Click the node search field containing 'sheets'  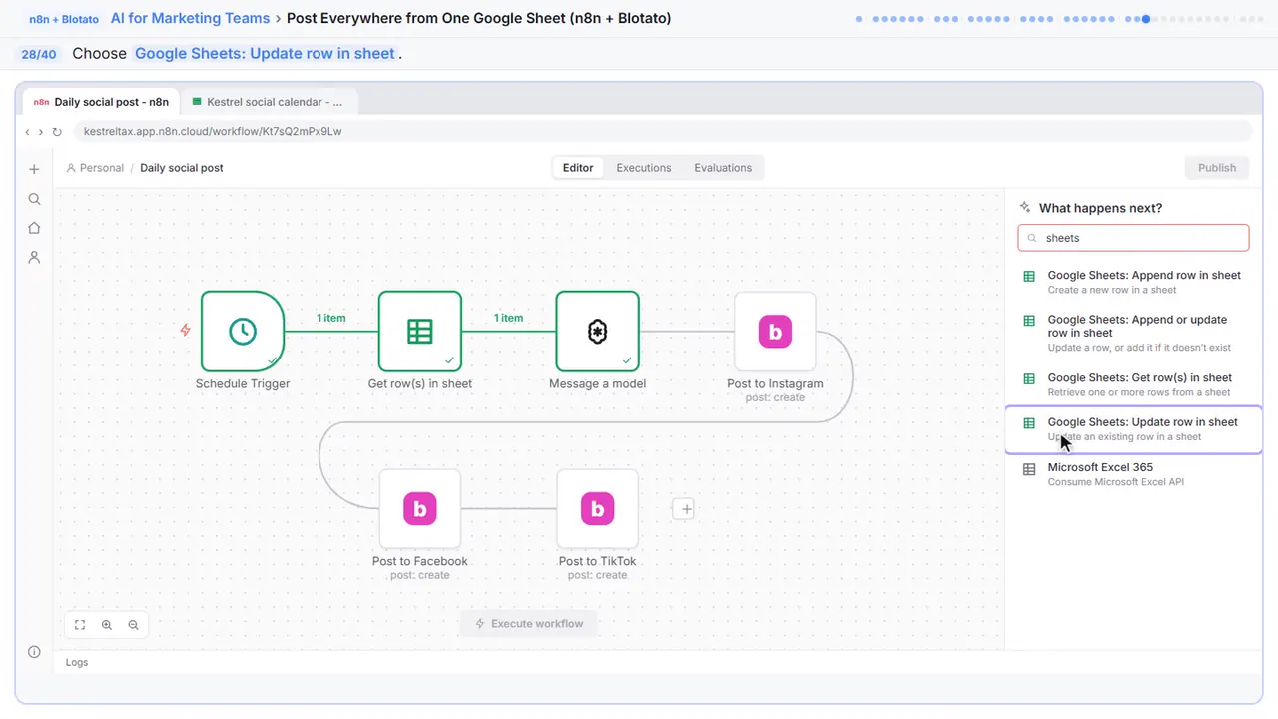pos(1133,238)
